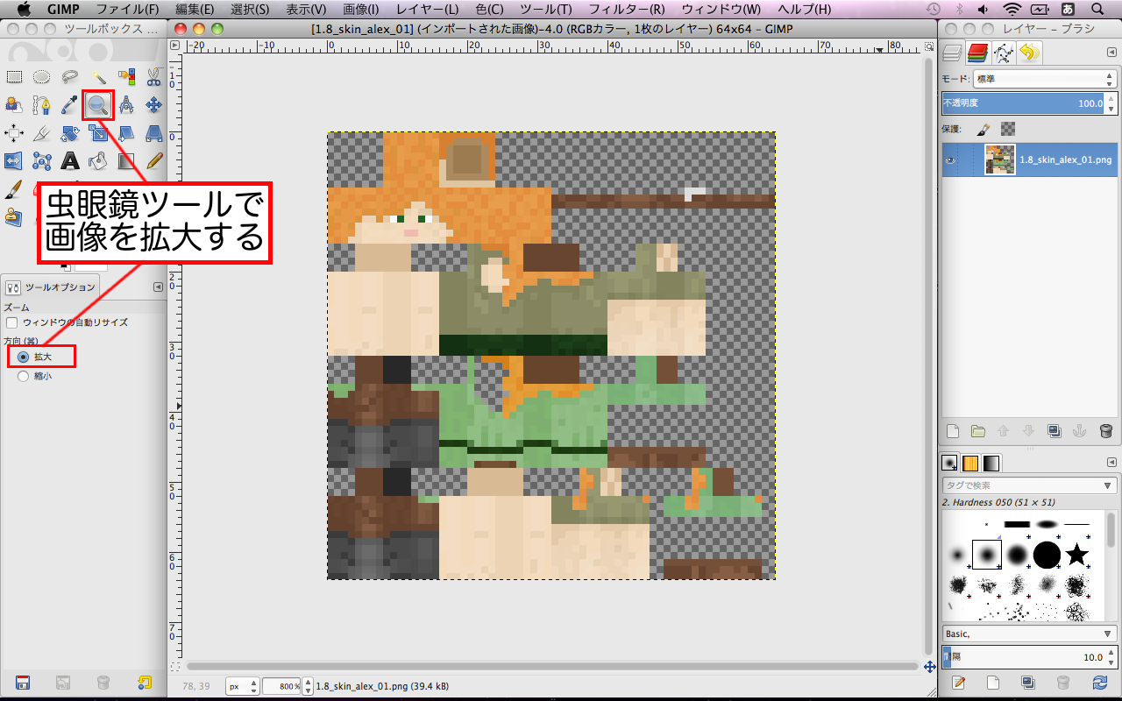
Task: Select the Free Select lasso tool
Action: point(70,77)
